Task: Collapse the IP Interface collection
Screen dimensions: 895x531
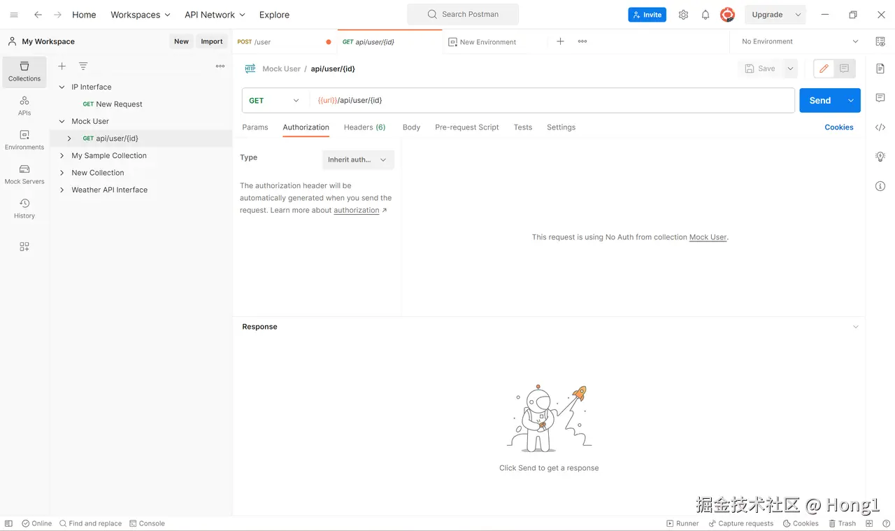Action: pyautogui.click(x=62, y=87)
